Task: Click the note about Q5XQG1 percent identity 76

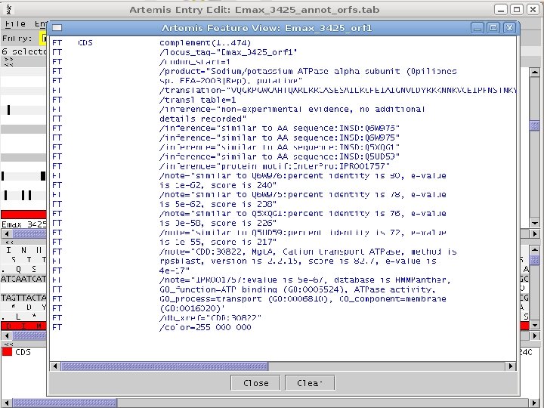Action: 302,213
